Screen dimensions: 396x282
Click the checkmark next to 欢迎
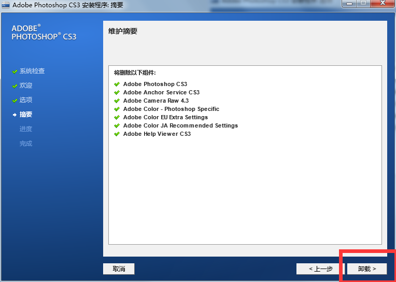[15, 86]
